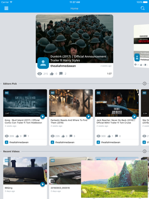
Task: Select the partially visible Infiltrator featured card
Action: click(x=142, y=46)
